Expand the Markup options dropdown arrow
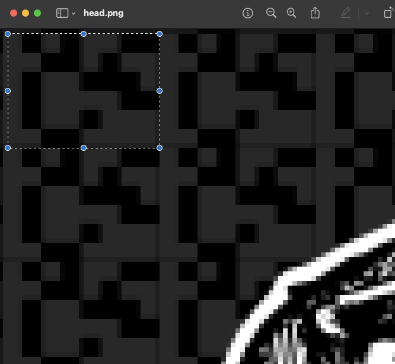Screen dimensions: 395x364 [367, 14]
